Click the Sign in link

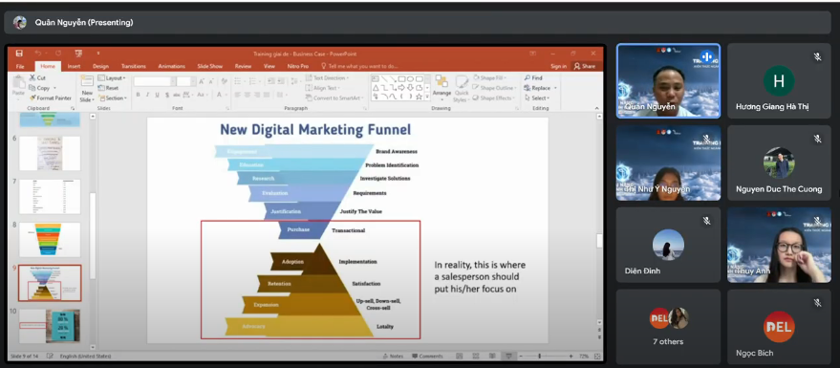coord(558,66)
